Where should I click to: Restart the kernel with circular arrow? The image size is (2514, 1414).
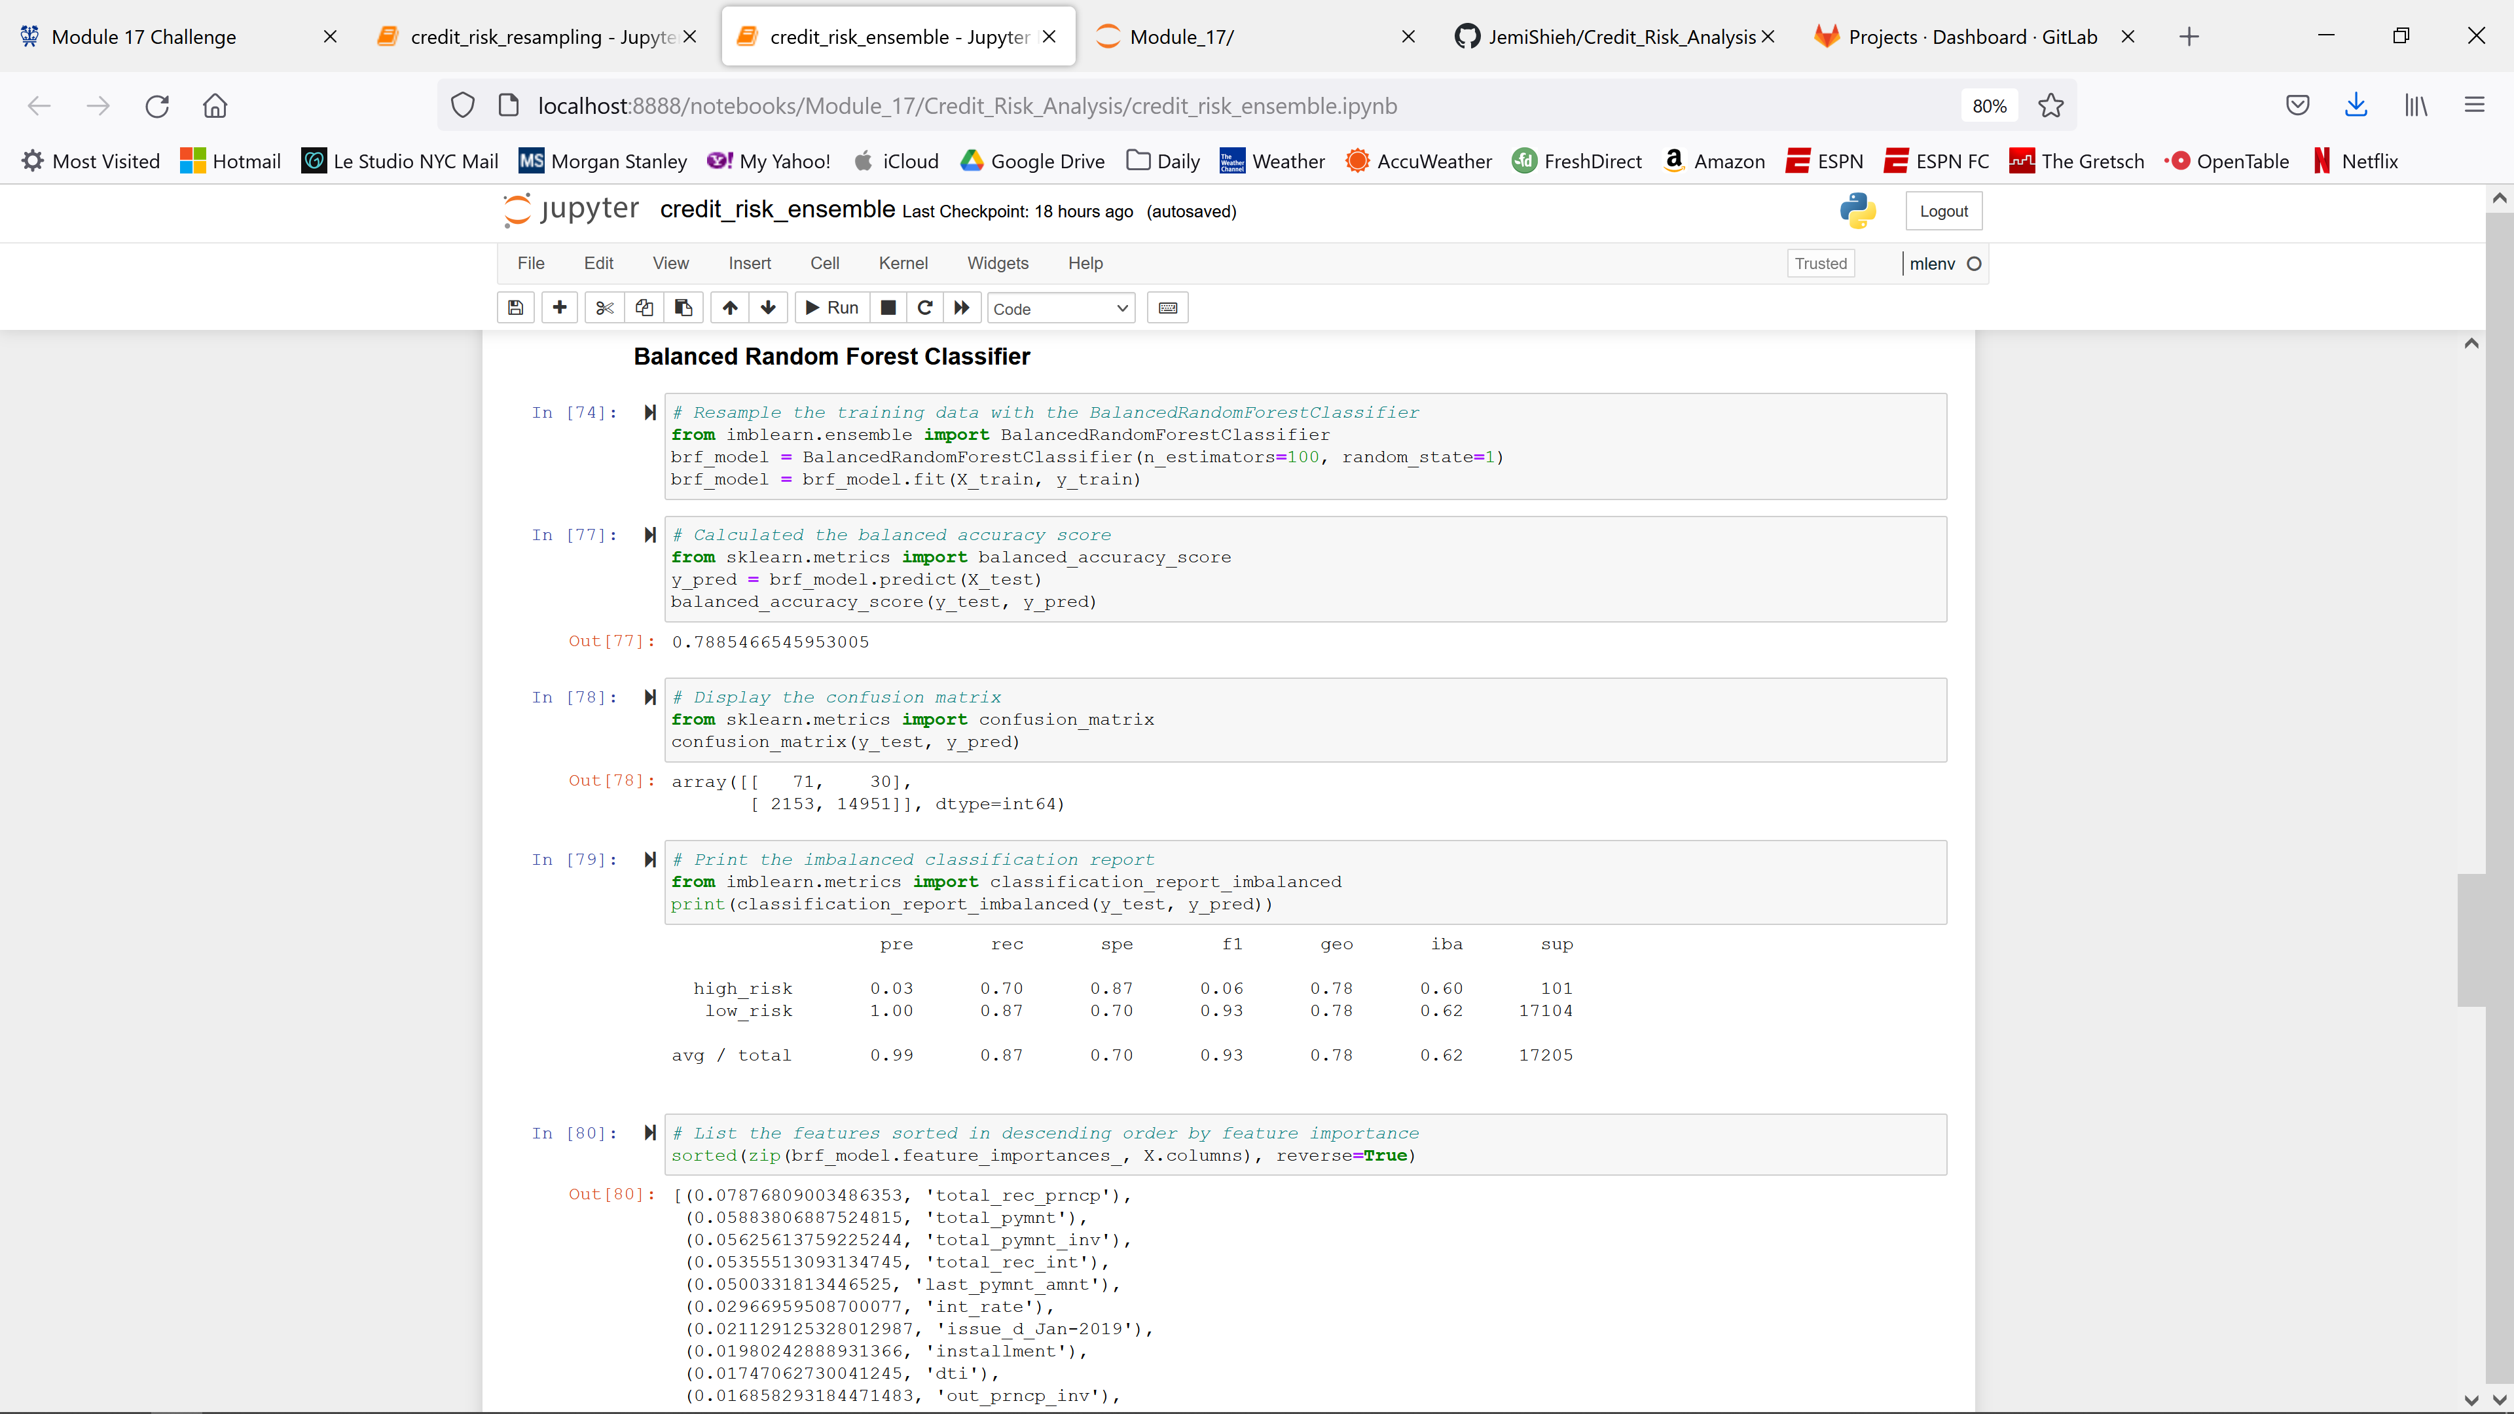pos(925,308)
